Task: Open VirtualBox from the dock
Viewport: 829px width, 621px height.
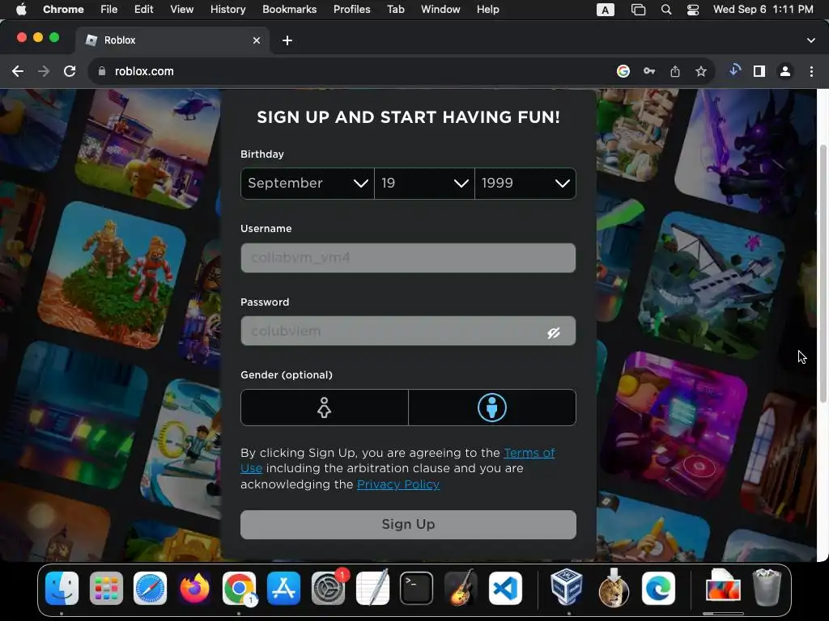Action: click(566, 588)
